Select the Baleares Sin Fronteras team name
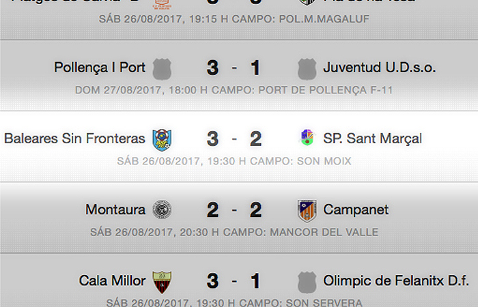The width and height of the screenshot is (478, 307). 74,139
